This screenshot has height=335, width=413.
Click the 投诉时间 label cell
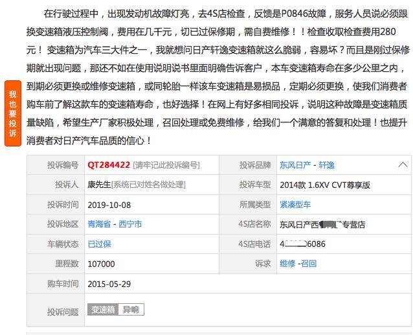(56, 205)
